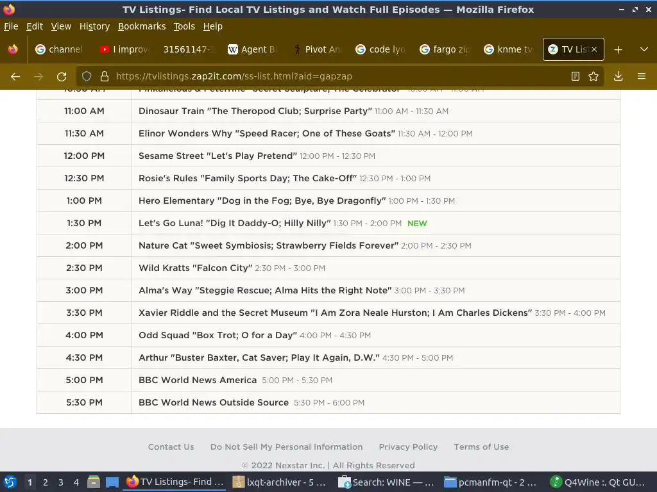Click the Firefox View icon in tab bar
657x492 pixels.
click(x=13, y=49)
